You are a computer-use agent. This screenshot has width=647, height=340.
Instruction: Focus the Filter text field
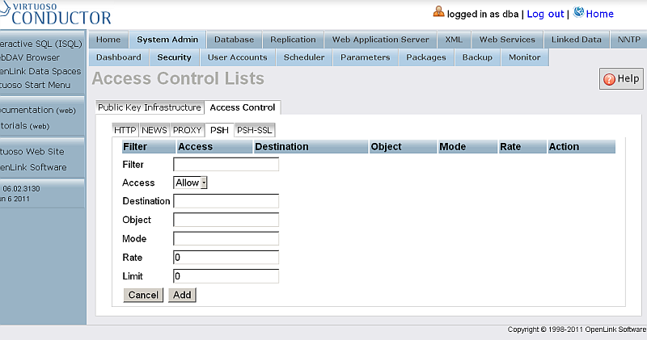coord(226,164)
